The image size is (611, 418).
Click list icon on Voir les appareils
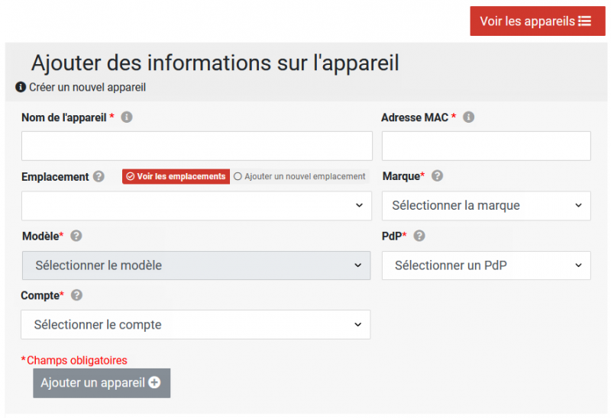(x=584, y=21)
